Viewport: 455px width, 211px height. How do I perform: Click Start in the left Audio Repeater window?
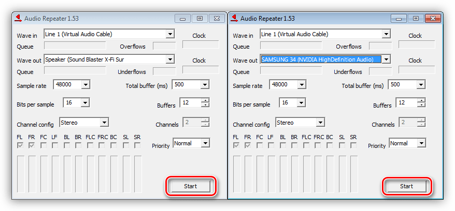(x=190, y=186)
